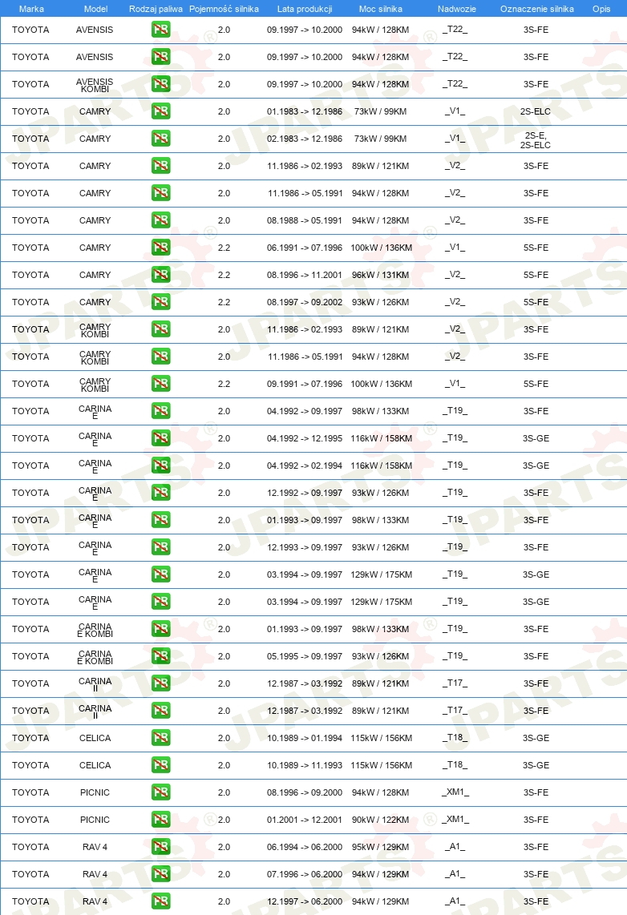
Task: Click fuel icon for CARINA E 129kW 3S-GE first row
Action: (160, 574)
